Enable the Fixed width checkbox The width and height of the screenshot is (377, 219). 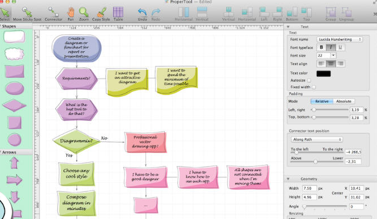tap(314, 87)
